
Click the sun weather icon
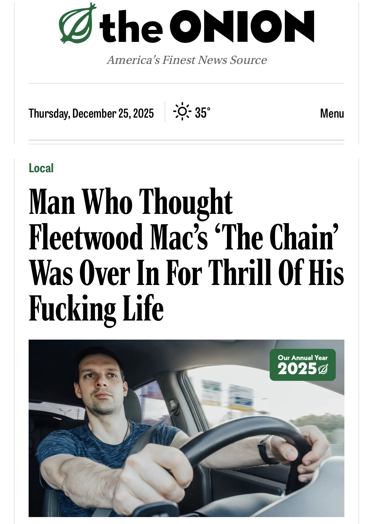click(x=182, y=111)
